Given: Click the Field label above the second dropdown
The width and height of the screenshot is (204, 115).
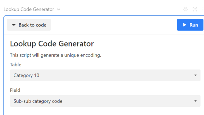Looking at the screenshot, I should point(15,90).
